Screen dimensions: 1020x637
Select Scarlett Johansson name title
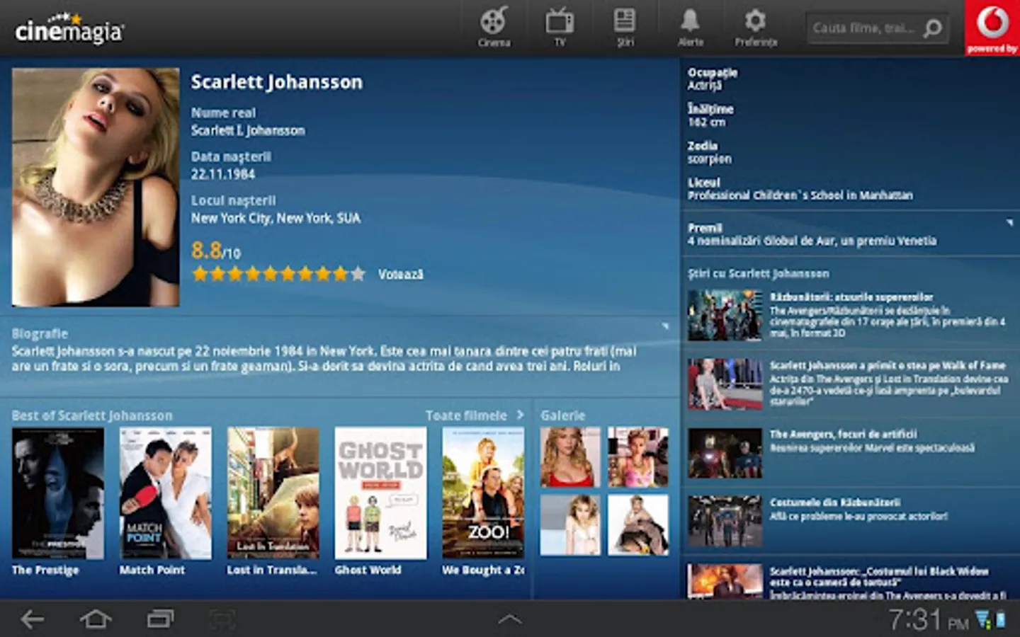[x=277, y=82]
